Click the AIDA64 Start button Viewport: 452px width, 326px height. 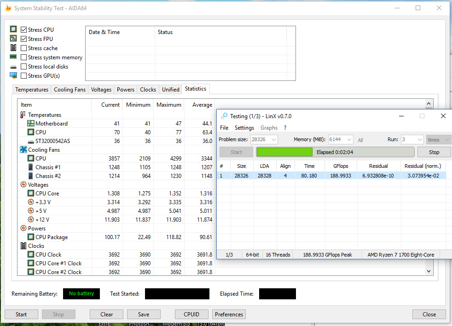tap(21, 314)
